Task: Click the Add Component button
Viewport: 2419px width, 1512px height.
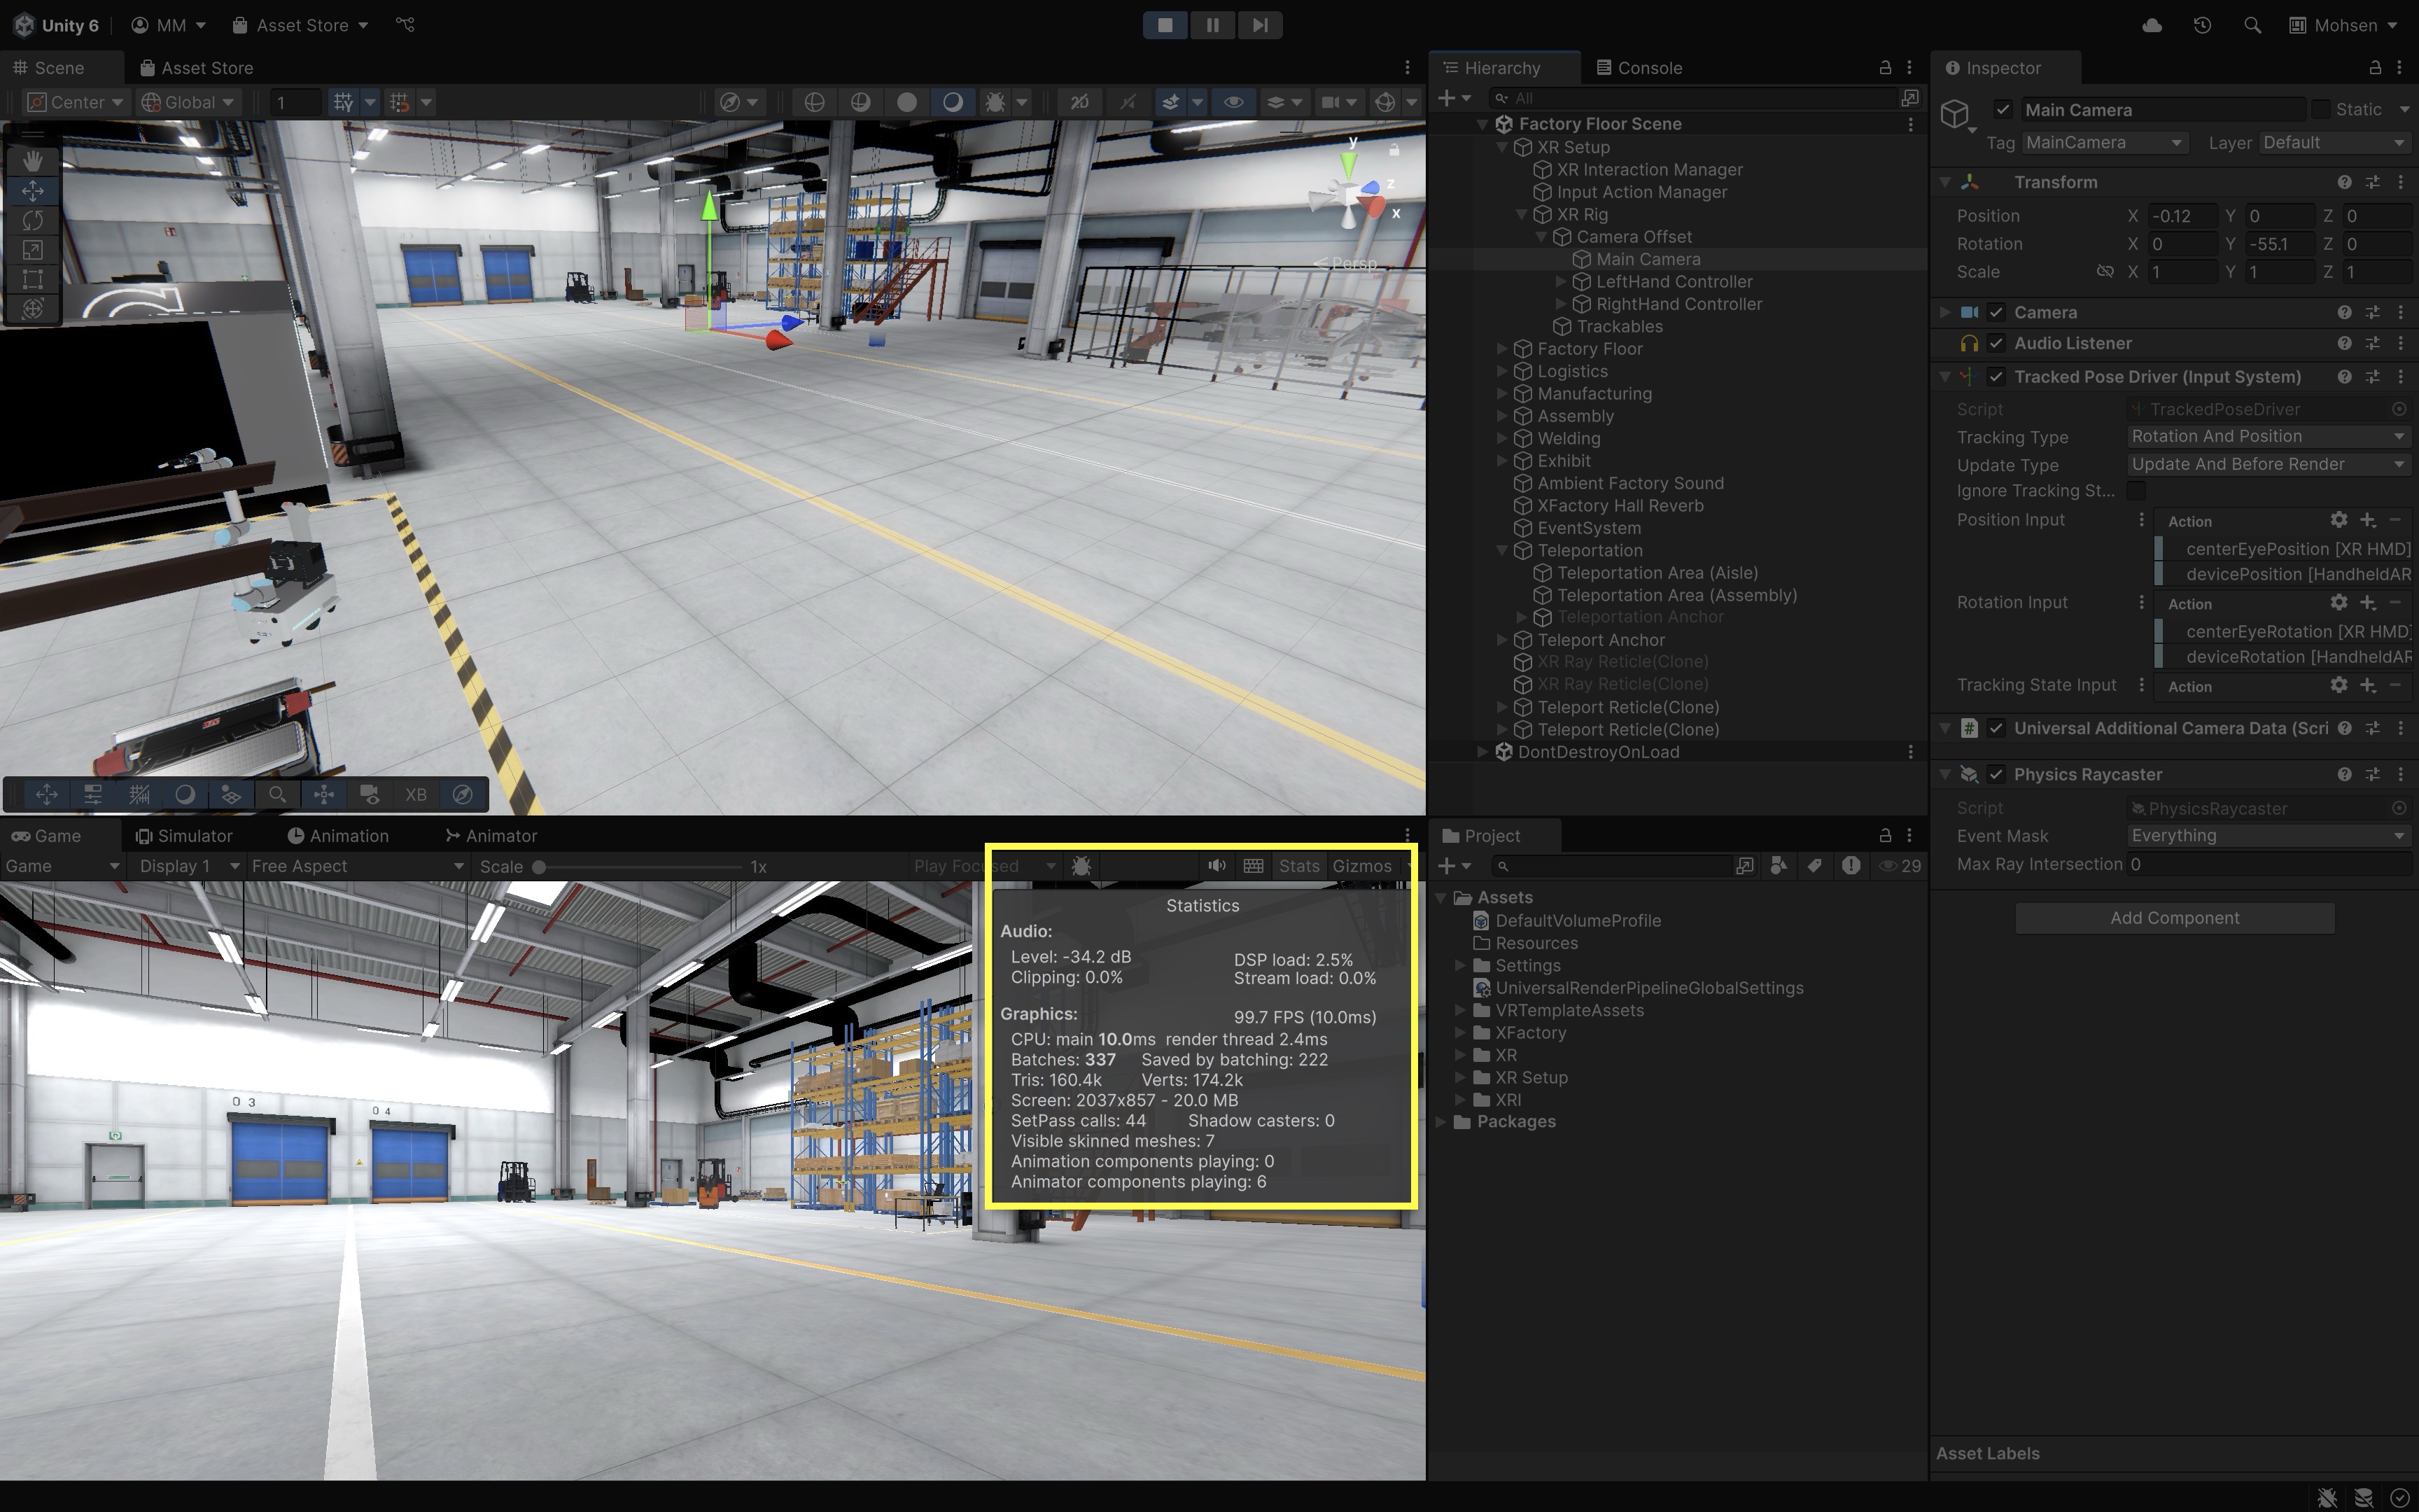Action: click(x=2174, y=918)
